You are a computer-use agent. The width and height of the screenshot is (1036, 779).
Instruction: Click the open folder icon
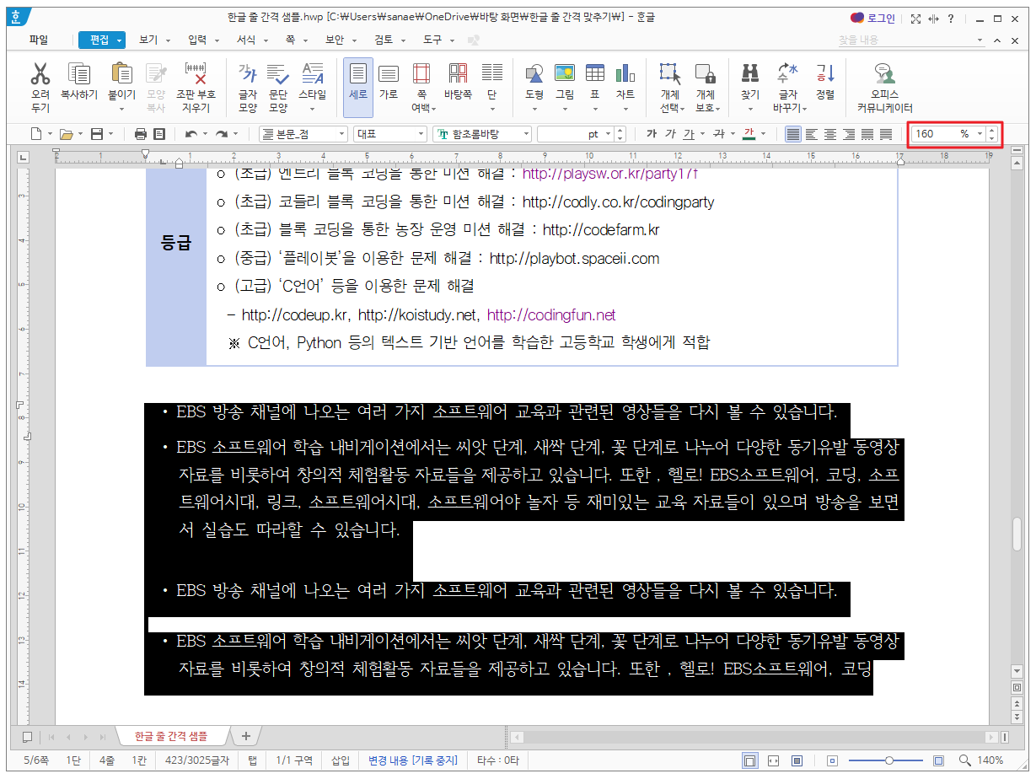(66, 134)
